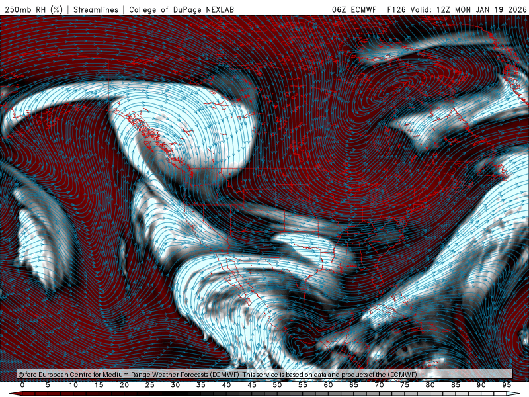Click the colorbar label '70'
This screenshot has height=397, width=529.
[379, 385]
